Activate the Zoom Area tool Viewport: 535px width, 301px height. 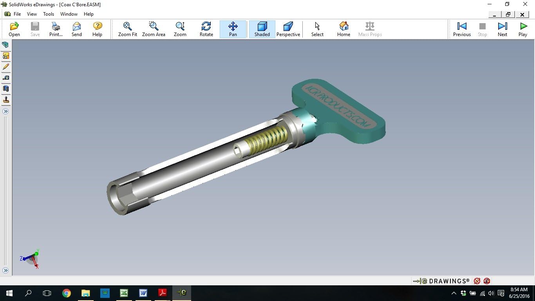pyautogui.click(x=154, y=29)
